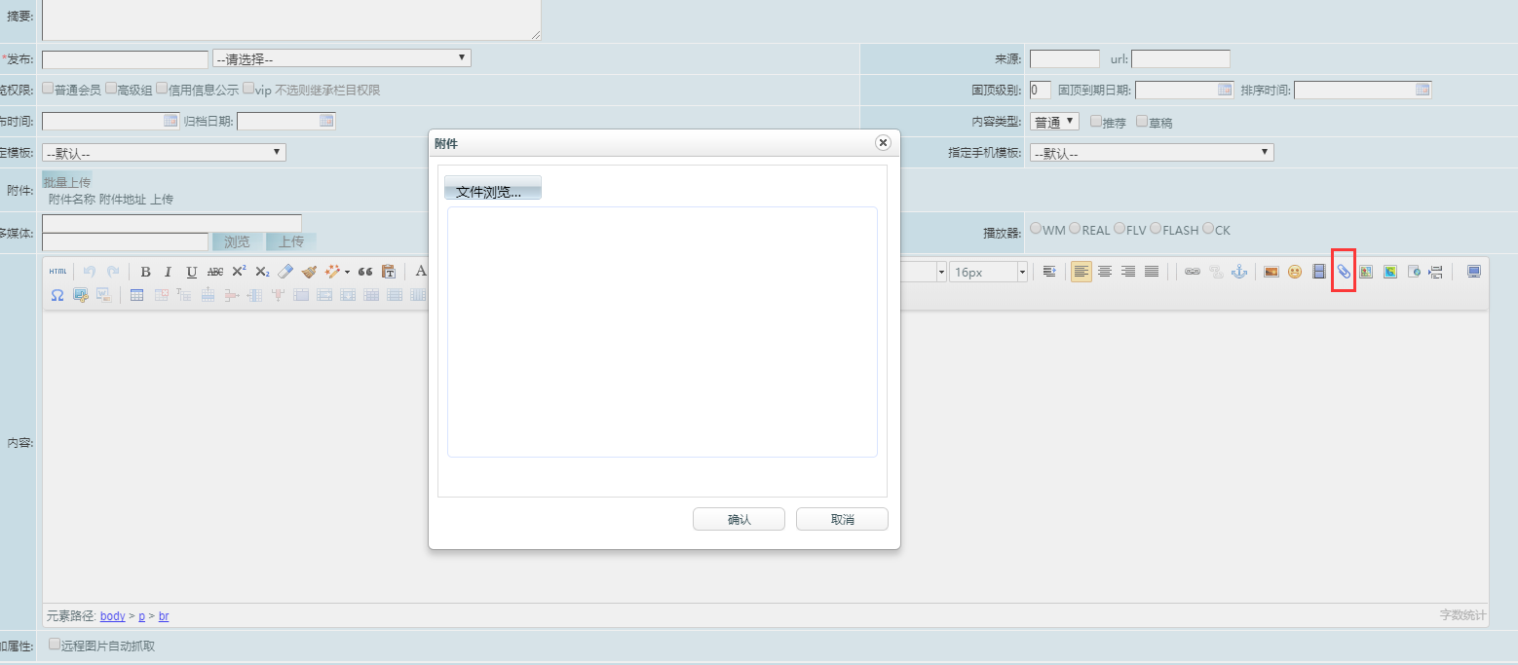Viewport: 1518px width, 665px height.
Task: Cancel the attachment dialog with 取消
Action: tap(842, 519)
